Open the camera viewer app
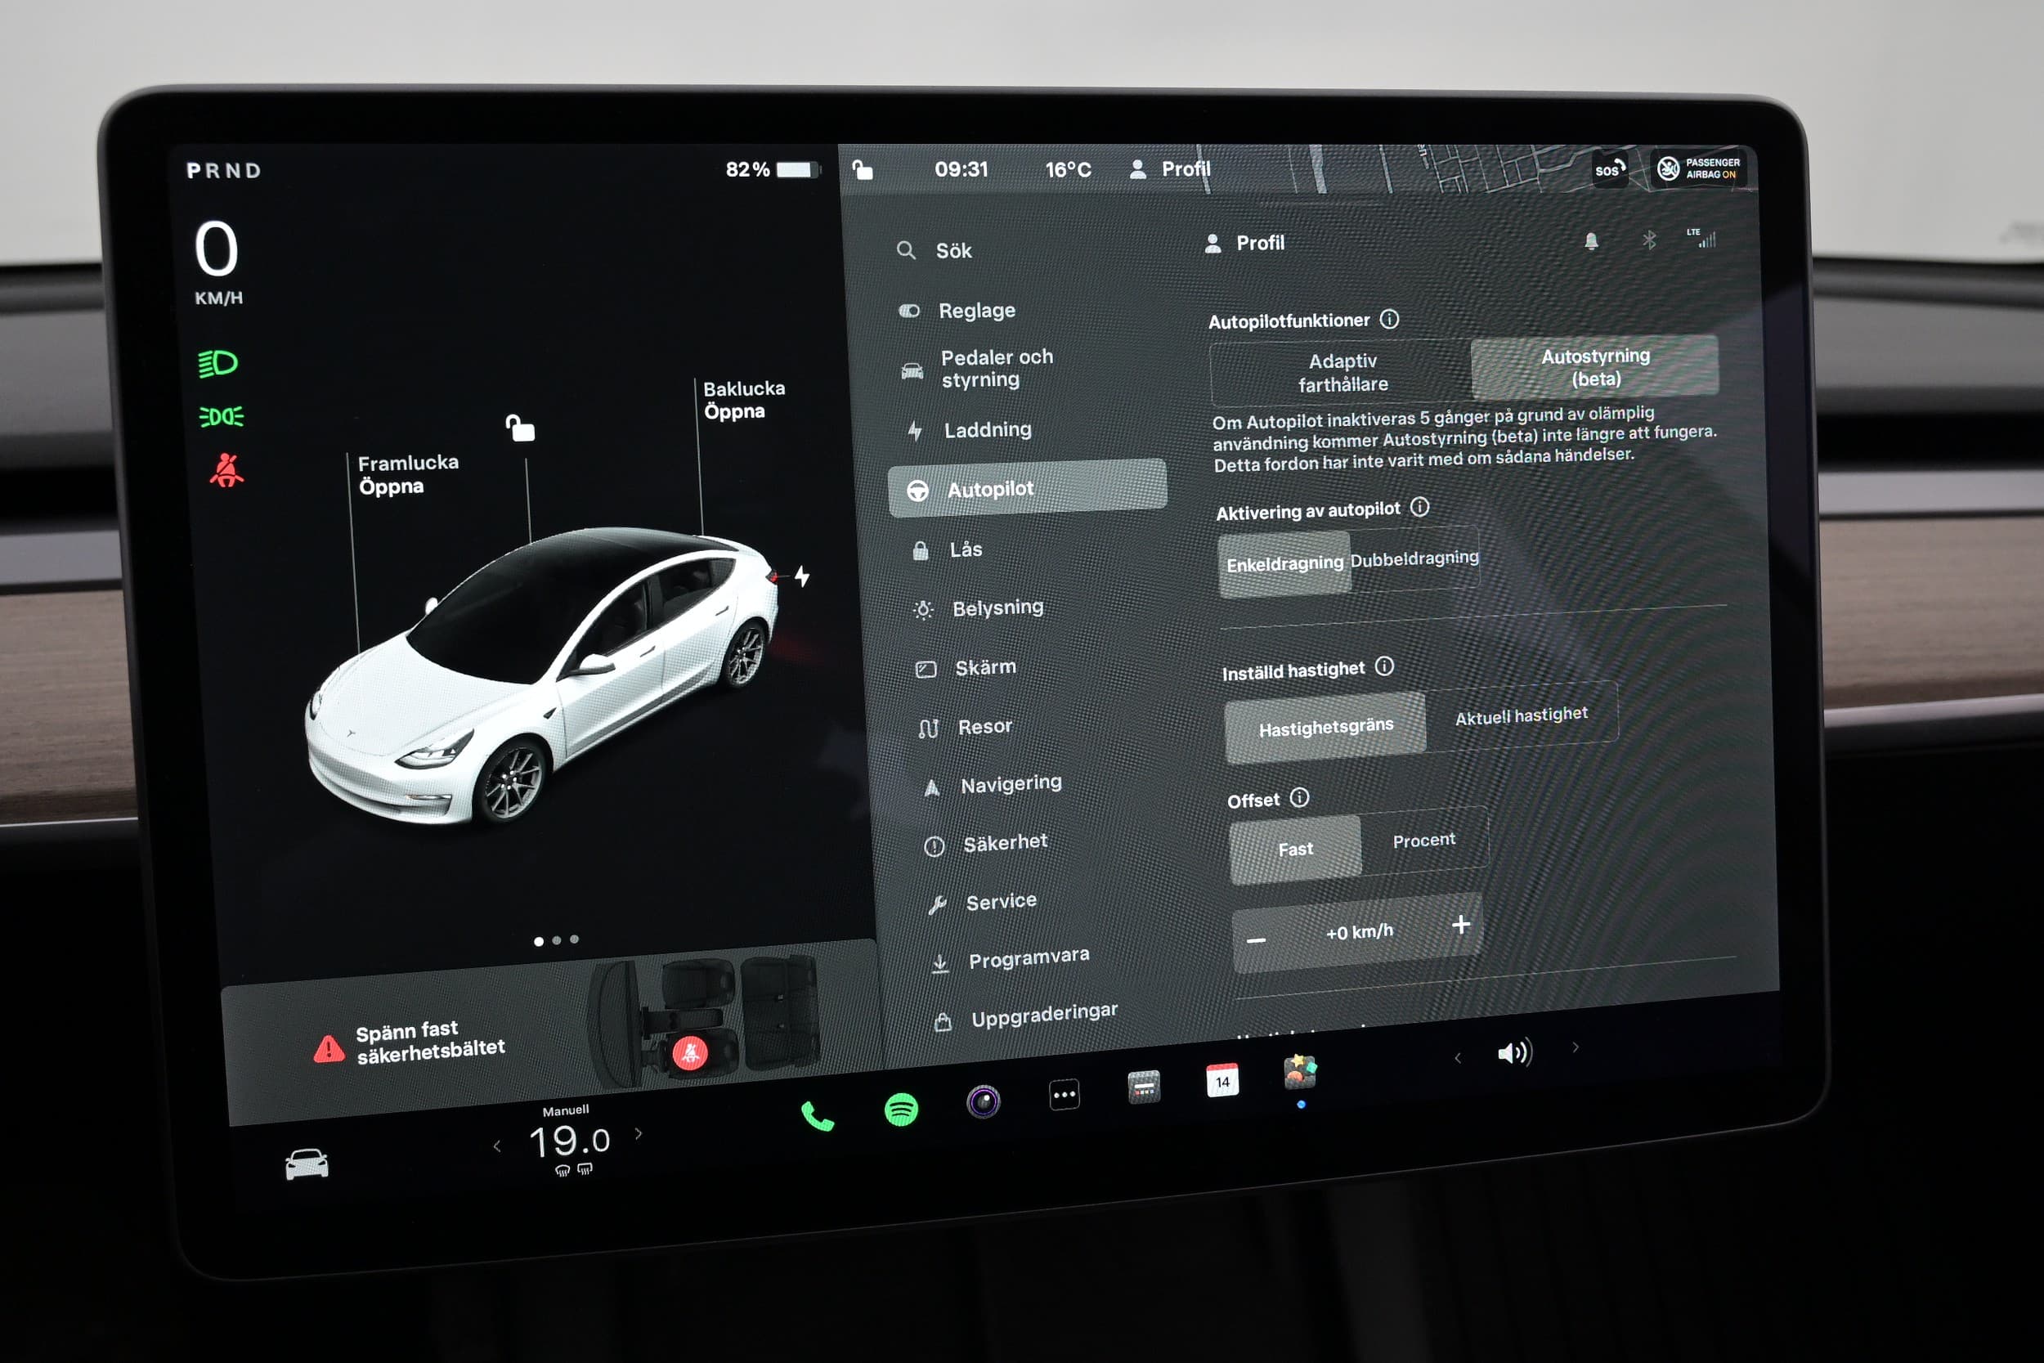The image size is (2044, 1363). [x=983, y=1102]
